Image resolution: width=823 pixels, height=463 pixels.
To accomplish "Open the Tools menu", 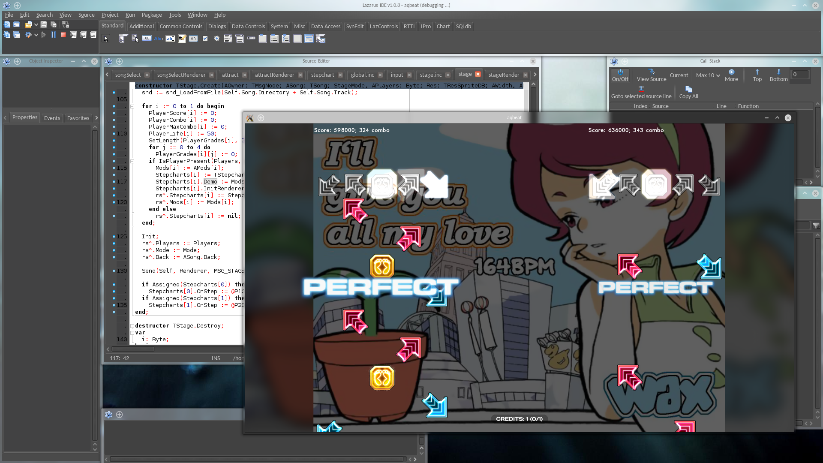I will coord(174,15).
